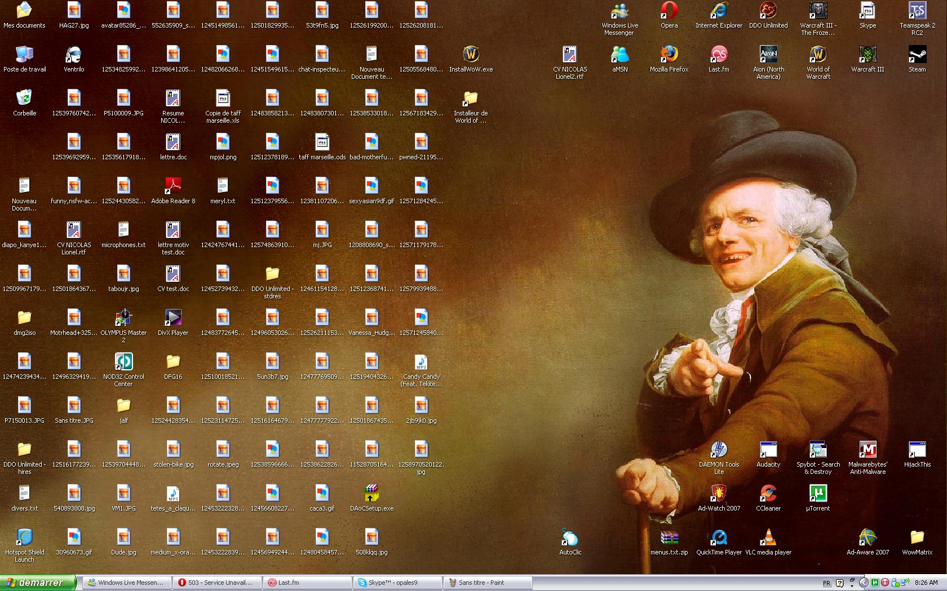Open NOD32 Control Center icon
This screenshot has width=947, height=591.
tap(123, 370)
